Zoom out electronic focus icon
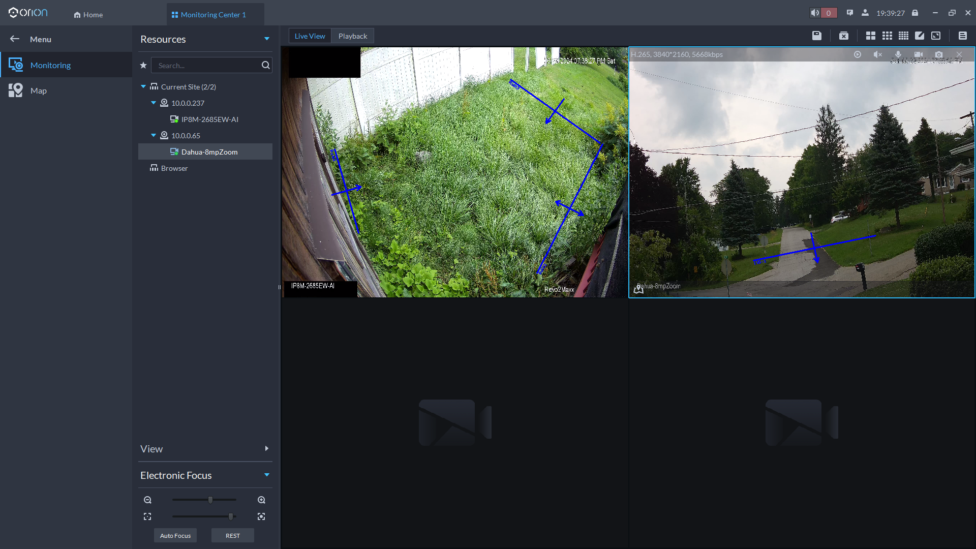The image size is (976, 549). (x=147, y=500)
